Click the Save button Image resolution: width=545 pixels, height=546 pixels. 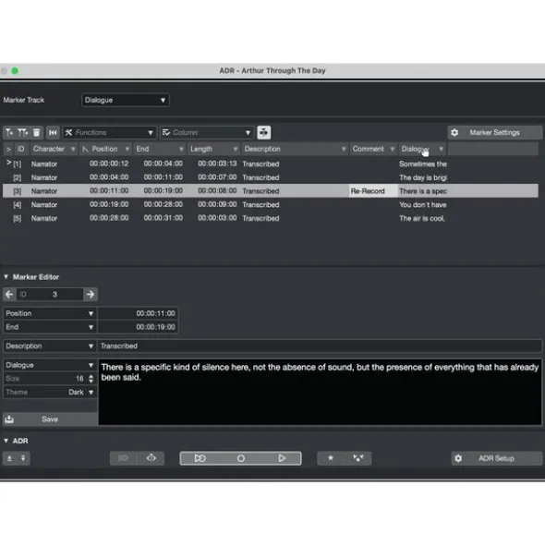pyautogui.click(x=50, y=419)
